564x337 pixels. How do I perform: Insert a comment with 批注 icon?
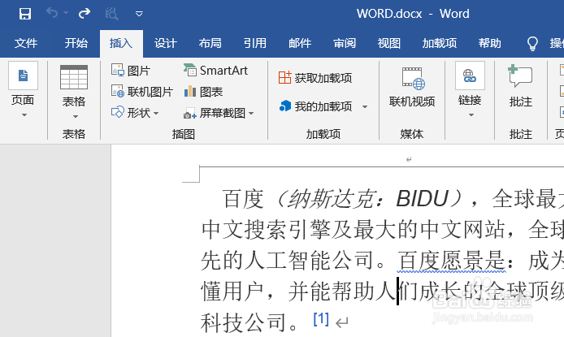coord(520,76)
